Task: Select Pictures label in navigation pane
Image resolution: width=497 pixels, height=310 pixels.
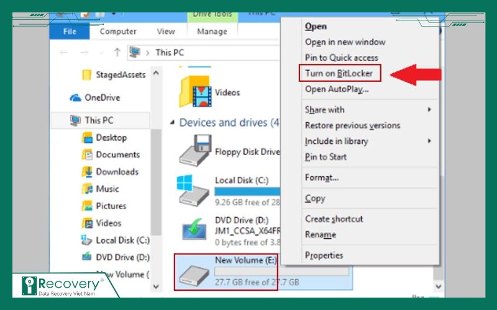Action: coord(111,206)
